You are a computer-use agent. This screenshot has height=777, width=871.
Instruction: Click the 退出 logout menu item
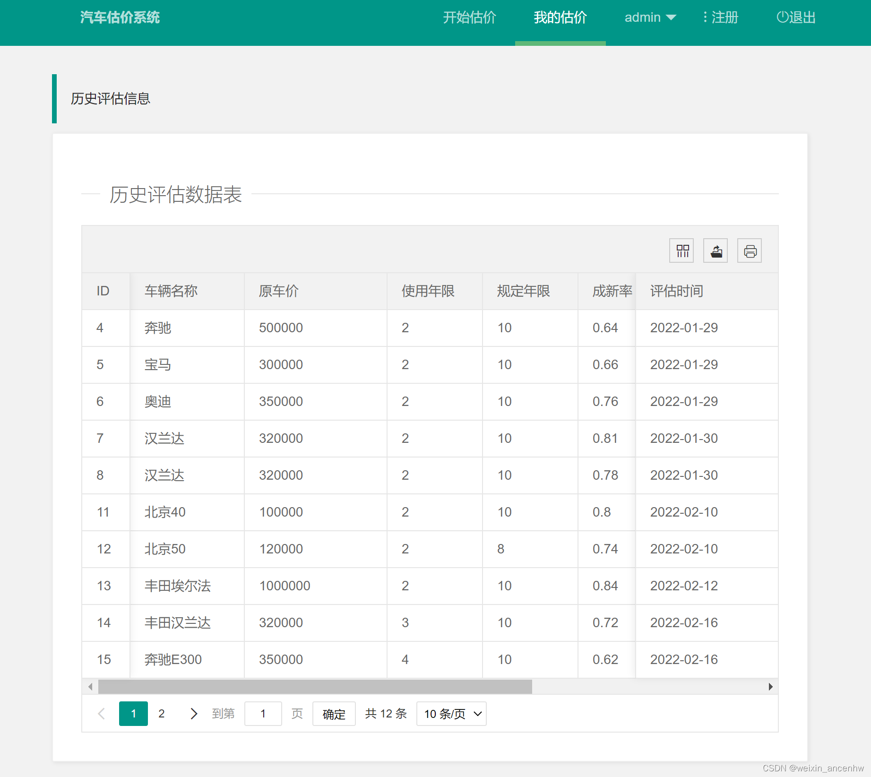(796, 17)
